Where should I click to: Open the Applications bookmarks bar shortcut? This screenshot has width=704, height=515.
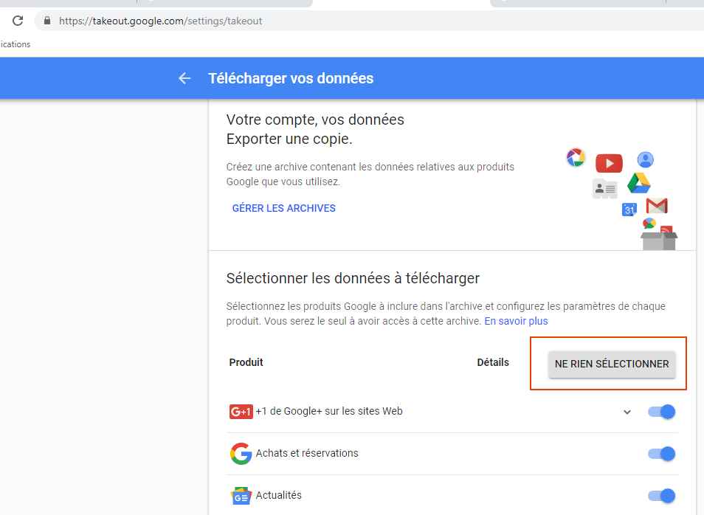point(15,44)
